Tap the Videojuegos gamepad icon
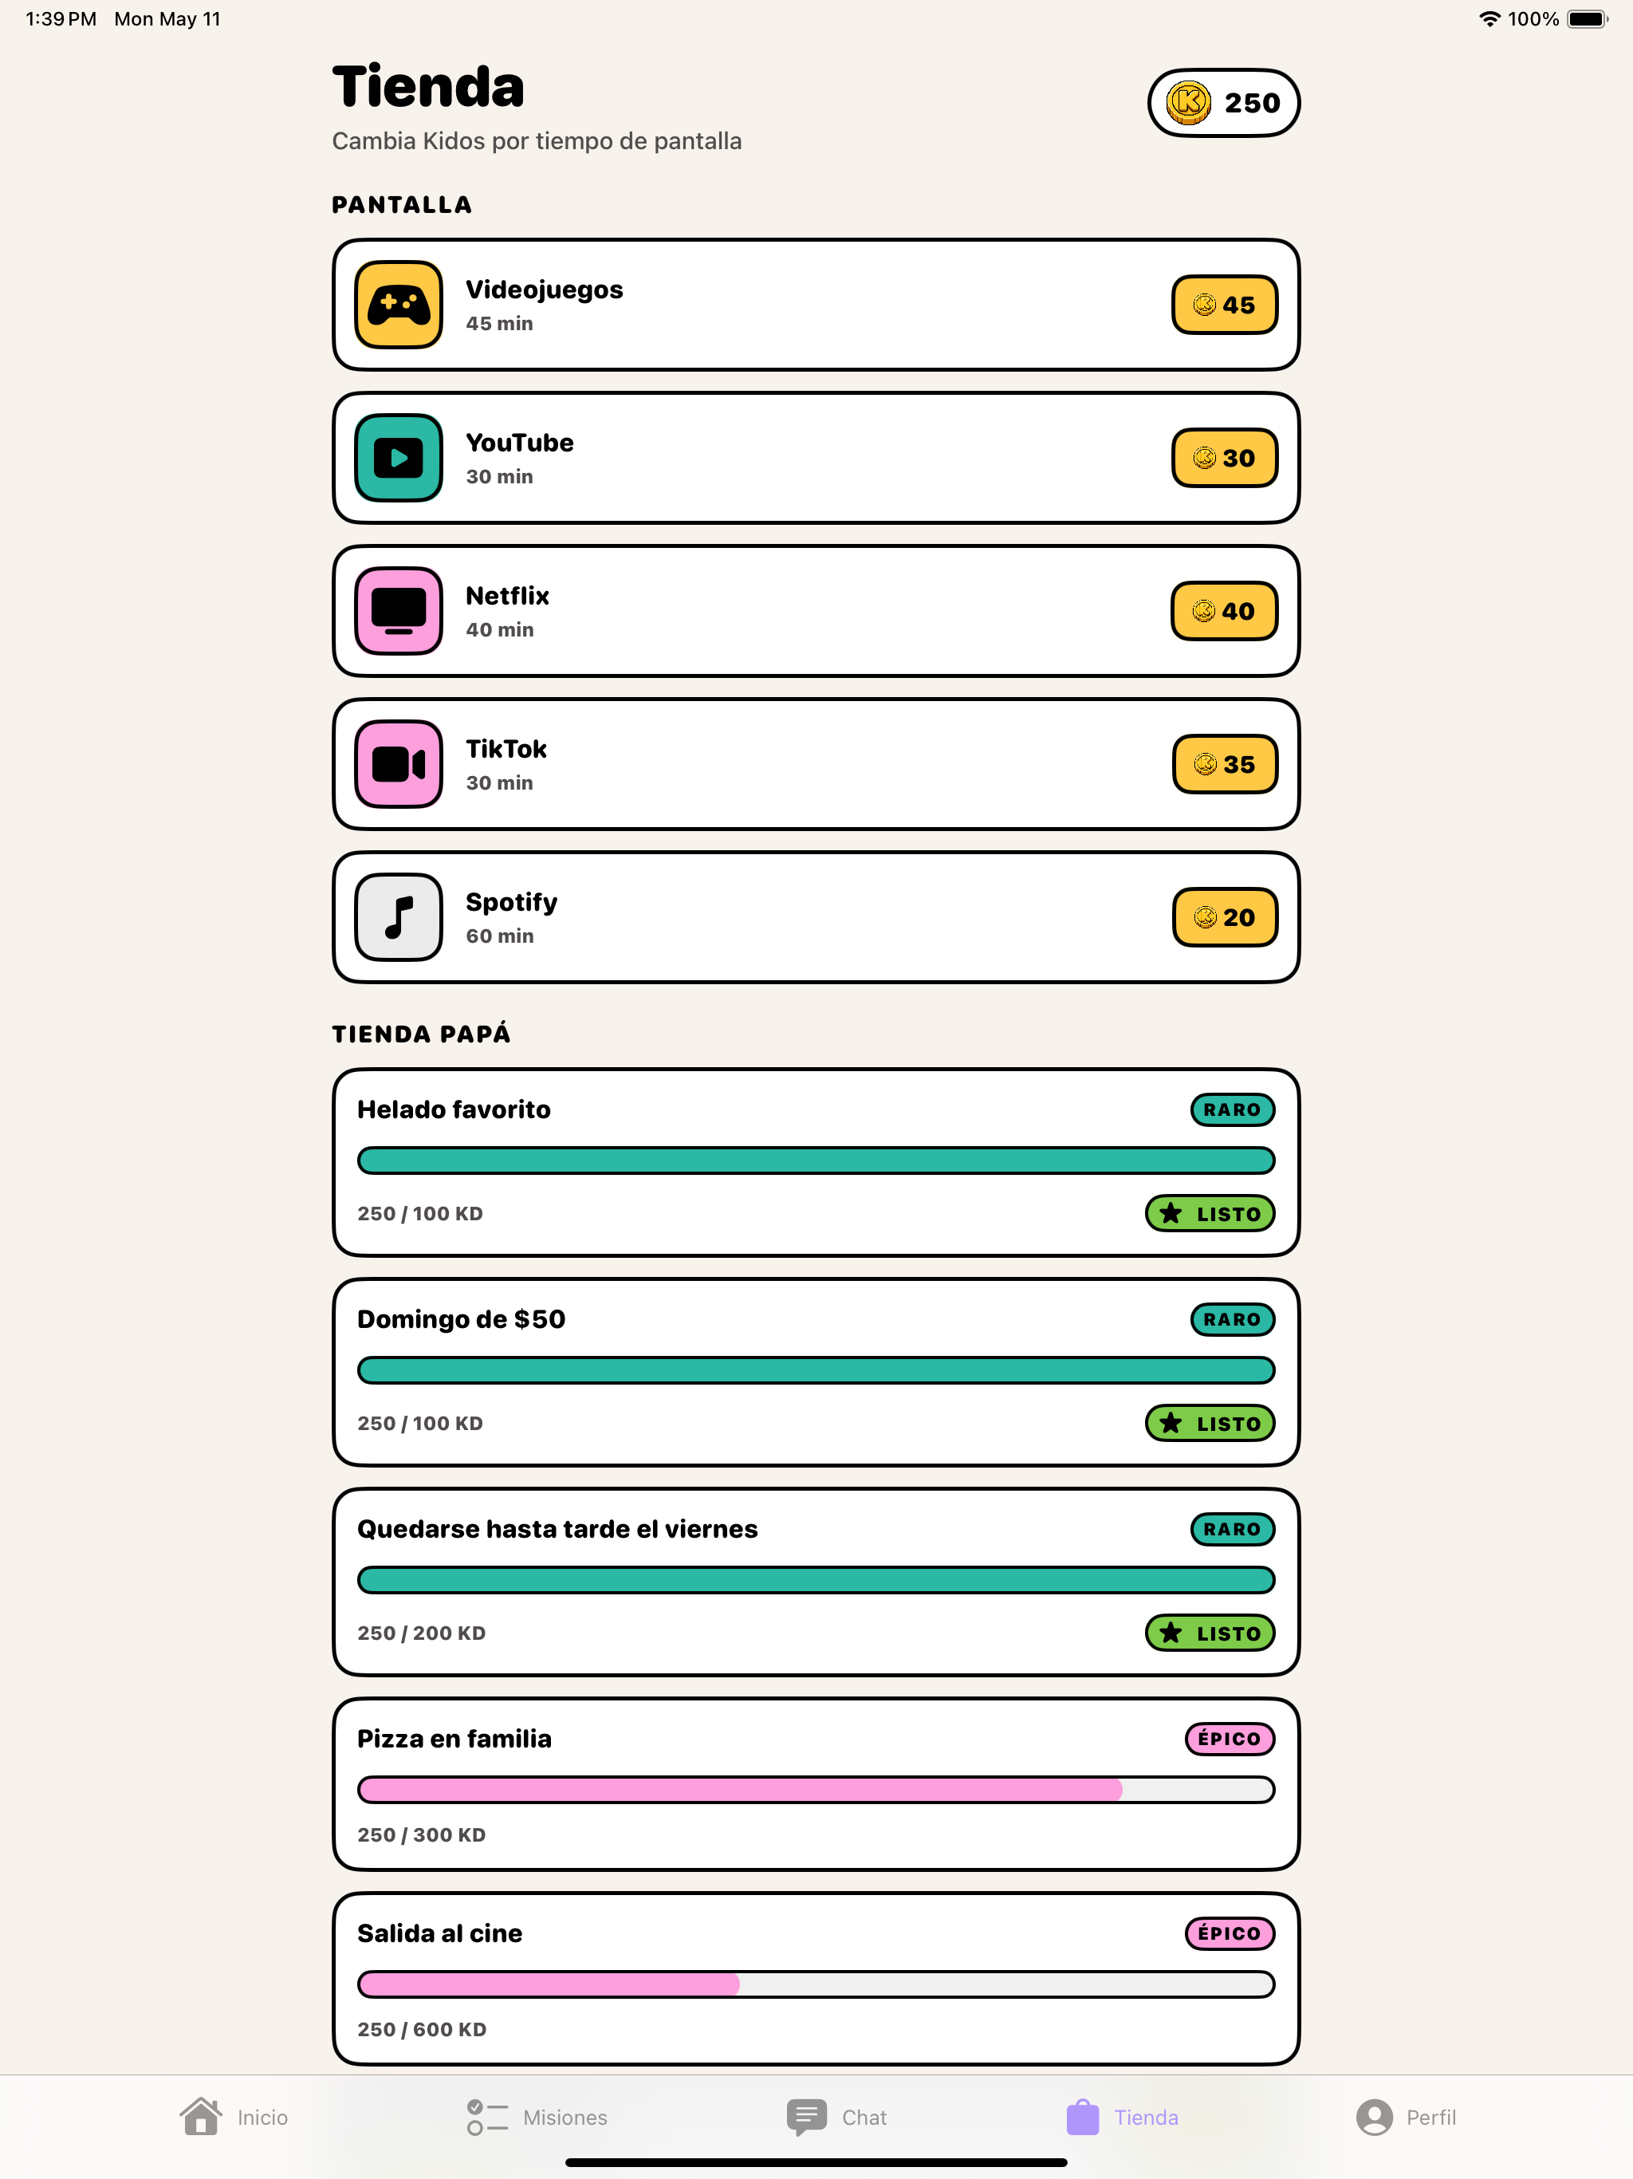 coord(398,305)
